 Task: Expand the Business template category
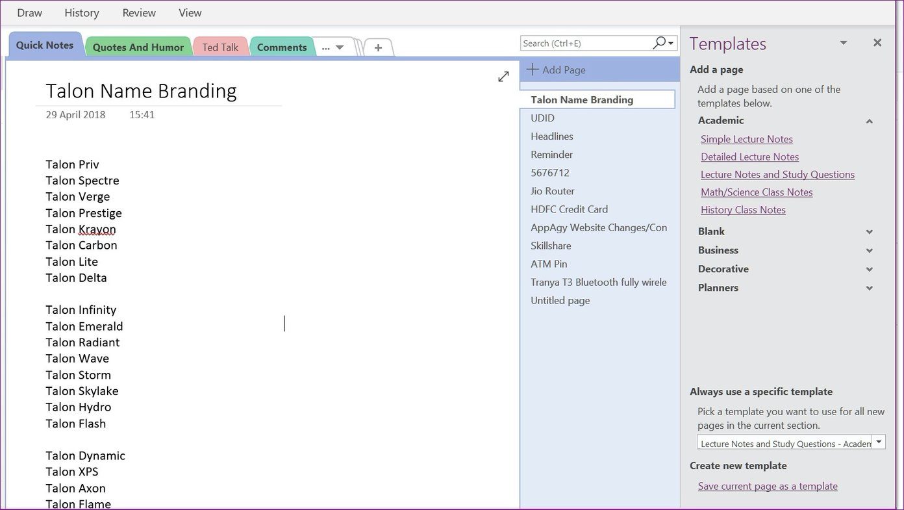click(870, 251)
